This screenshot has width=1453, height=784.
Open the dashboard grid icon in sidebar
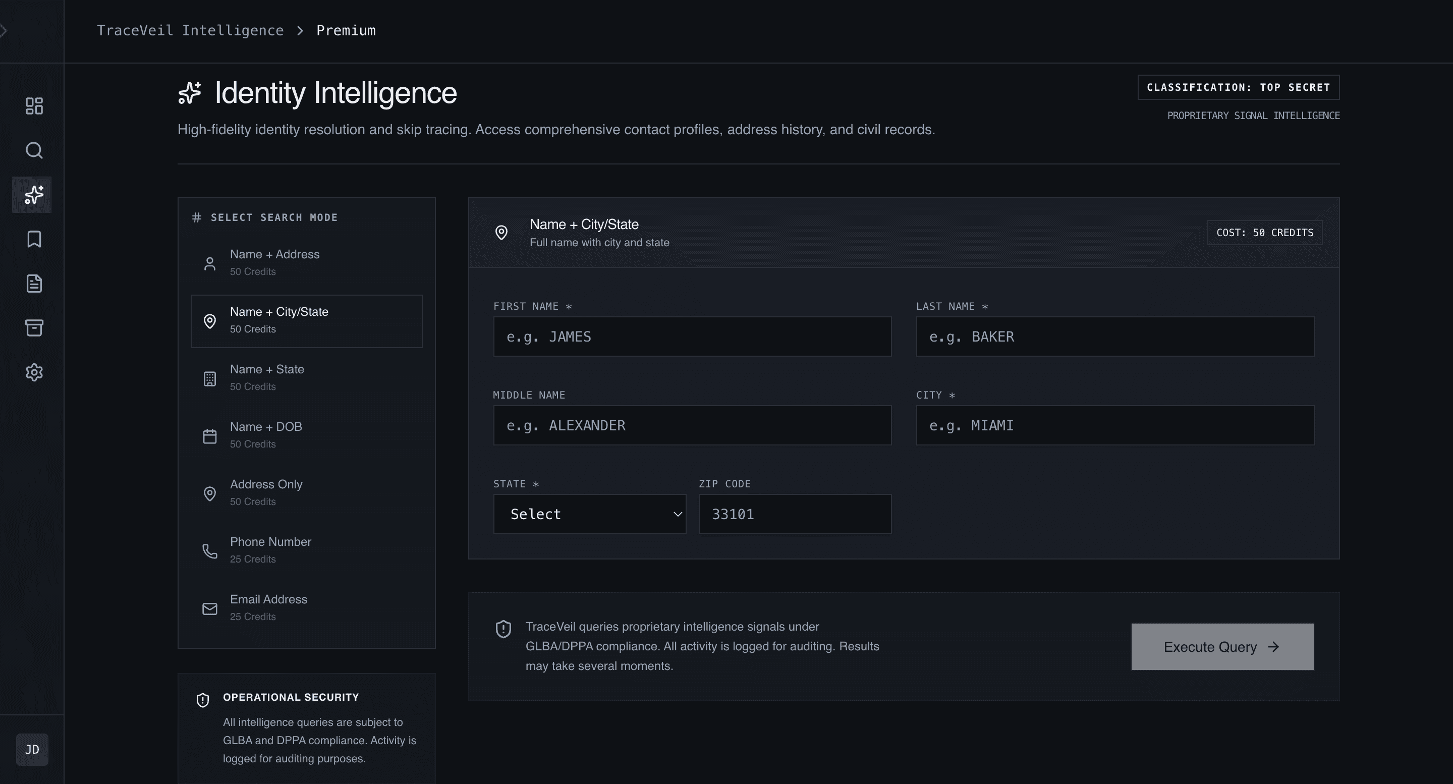(34, 105)
